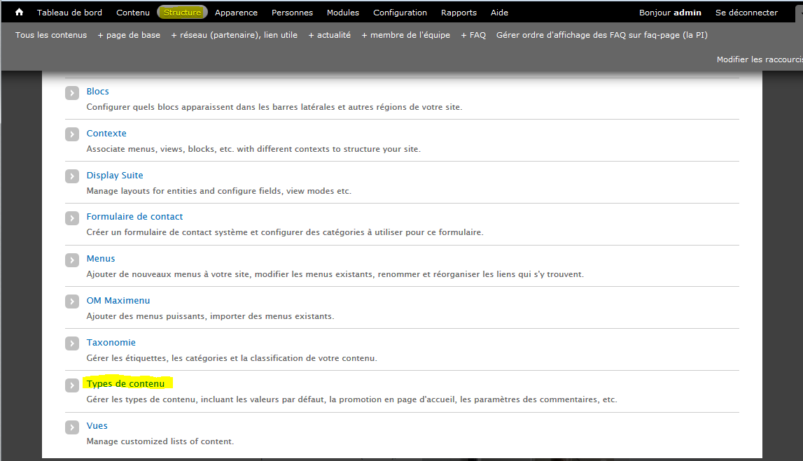Click arrow icon beside Menus
Viewport: 803px width, 461px height.
click(72, 260)
